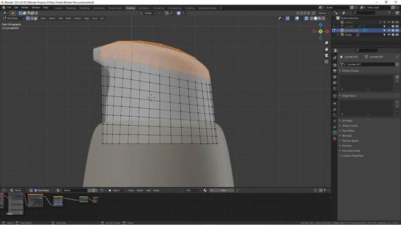Enable vertex select mode
Screen dimensions: 401x225
(28, 18)
